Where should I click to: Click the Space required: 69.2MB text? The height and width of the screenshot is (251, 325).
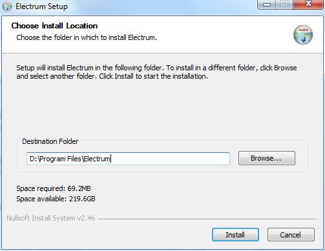point(54,188)
